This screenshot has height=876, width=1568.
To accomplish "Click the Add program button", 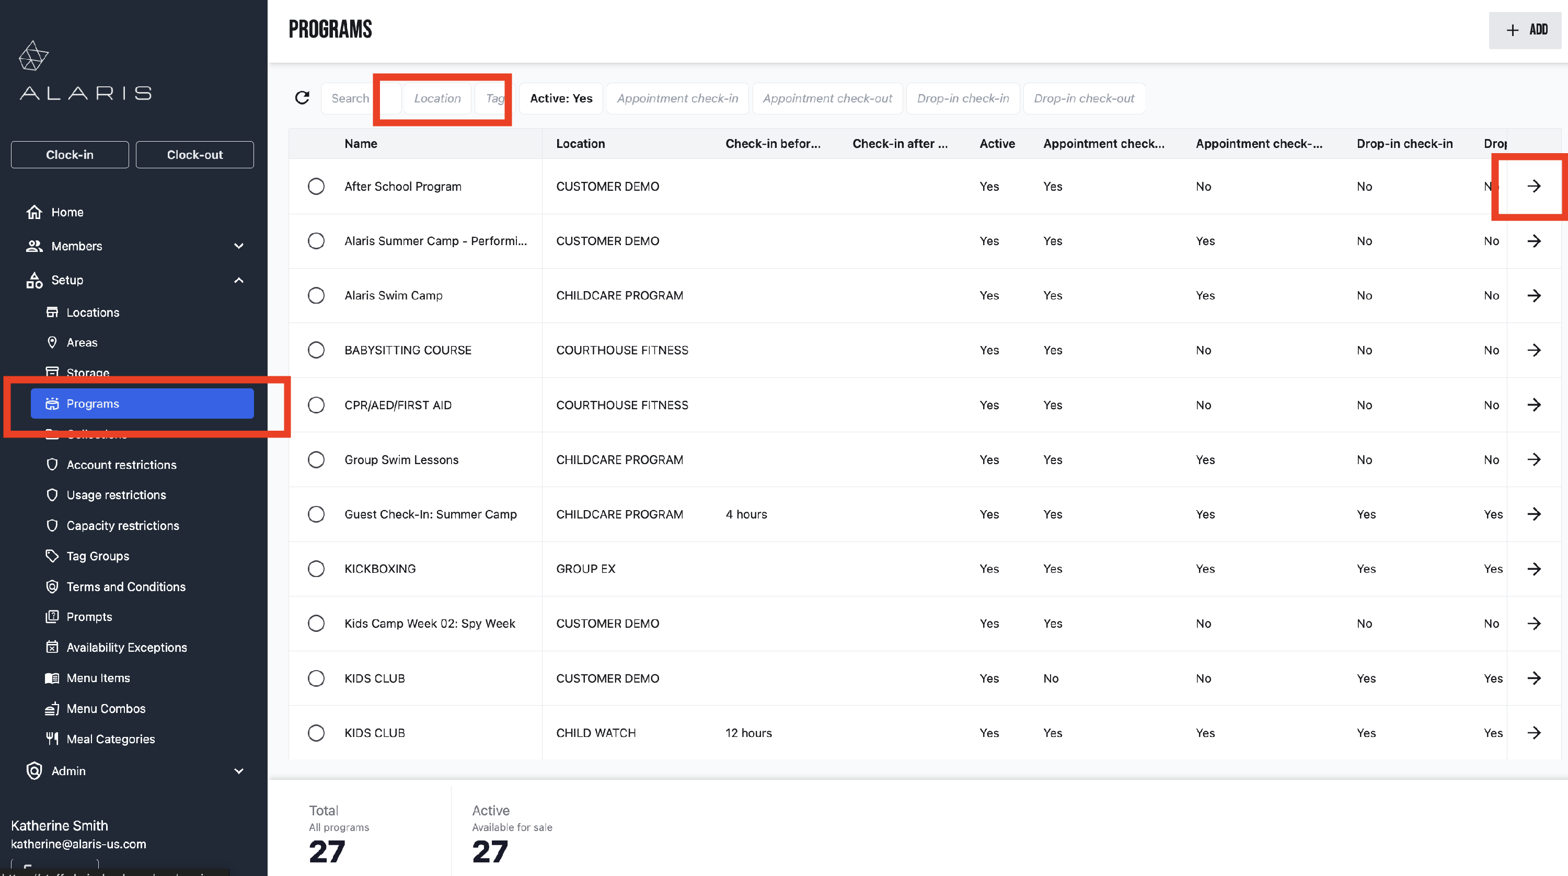I will [1525, 30].
